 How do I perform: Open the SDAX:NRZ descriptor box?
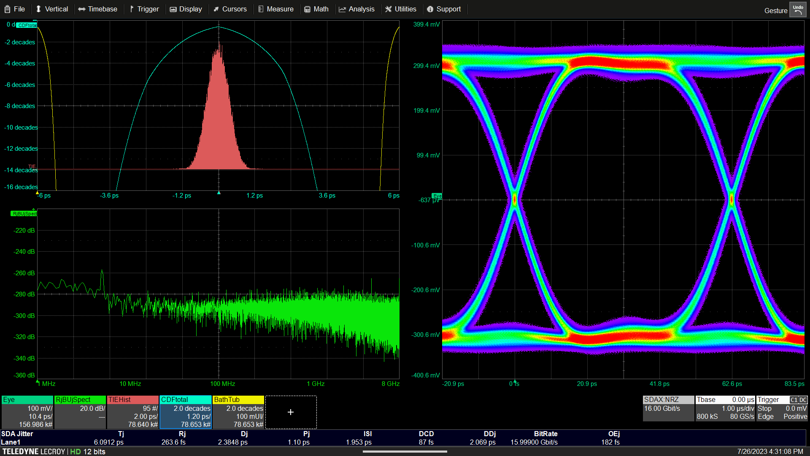coord(668,408)
